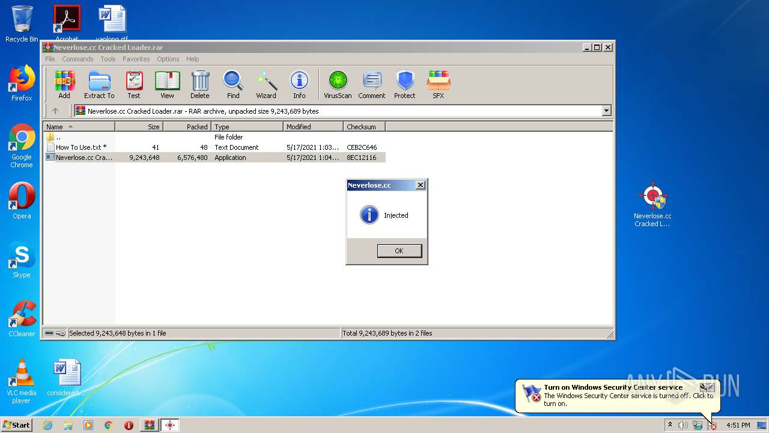The width and height of the screenshot is (769, 433).
Task: Select the Firefox desktop shortcut
Action: (22, 83)
